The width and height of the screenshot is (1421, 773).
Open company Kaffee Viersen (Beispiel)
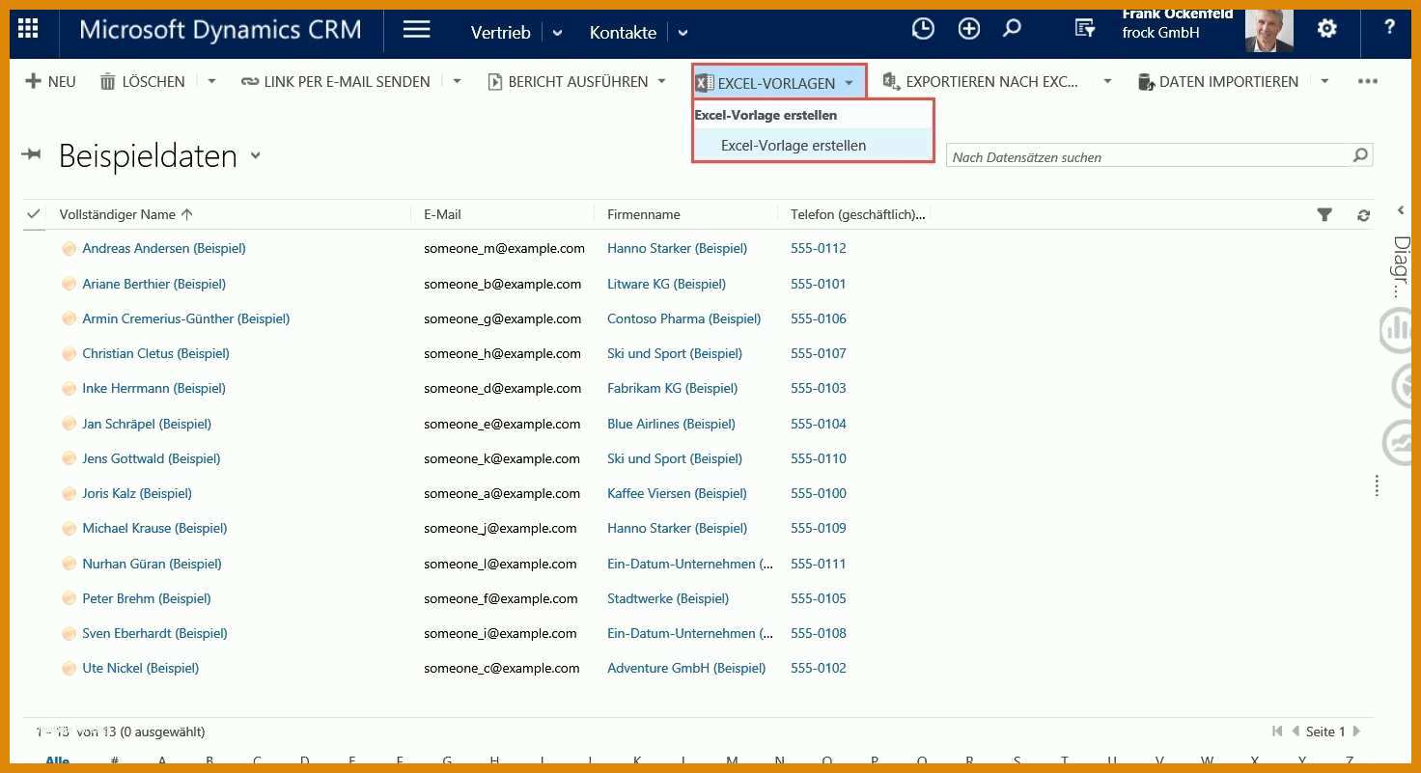coord(677,493)
